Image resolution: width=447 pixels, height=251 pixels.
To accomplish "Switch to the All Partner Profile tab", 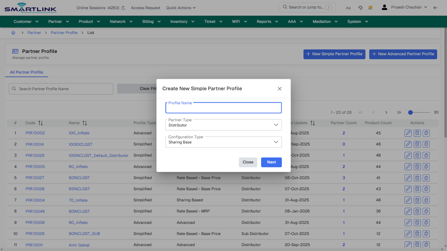I will tap(27, 72).
